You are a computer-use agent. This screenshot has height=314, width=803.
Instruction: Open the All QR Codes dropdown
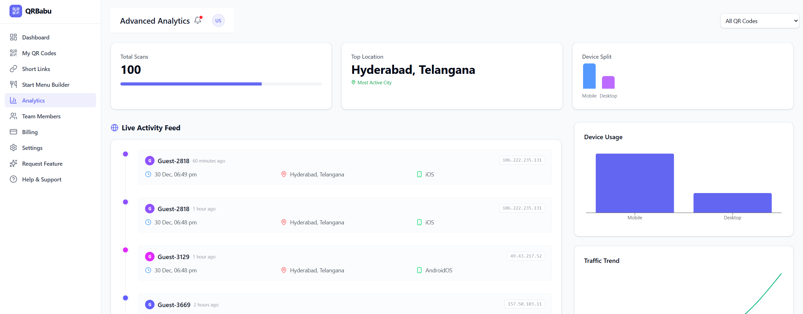[760, 21]
